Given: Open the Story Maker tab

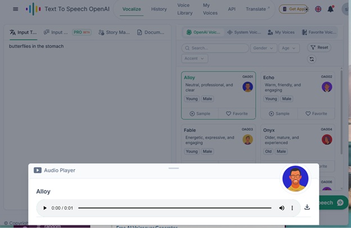Looking at the screenshot, I should [x=114, y=32].
